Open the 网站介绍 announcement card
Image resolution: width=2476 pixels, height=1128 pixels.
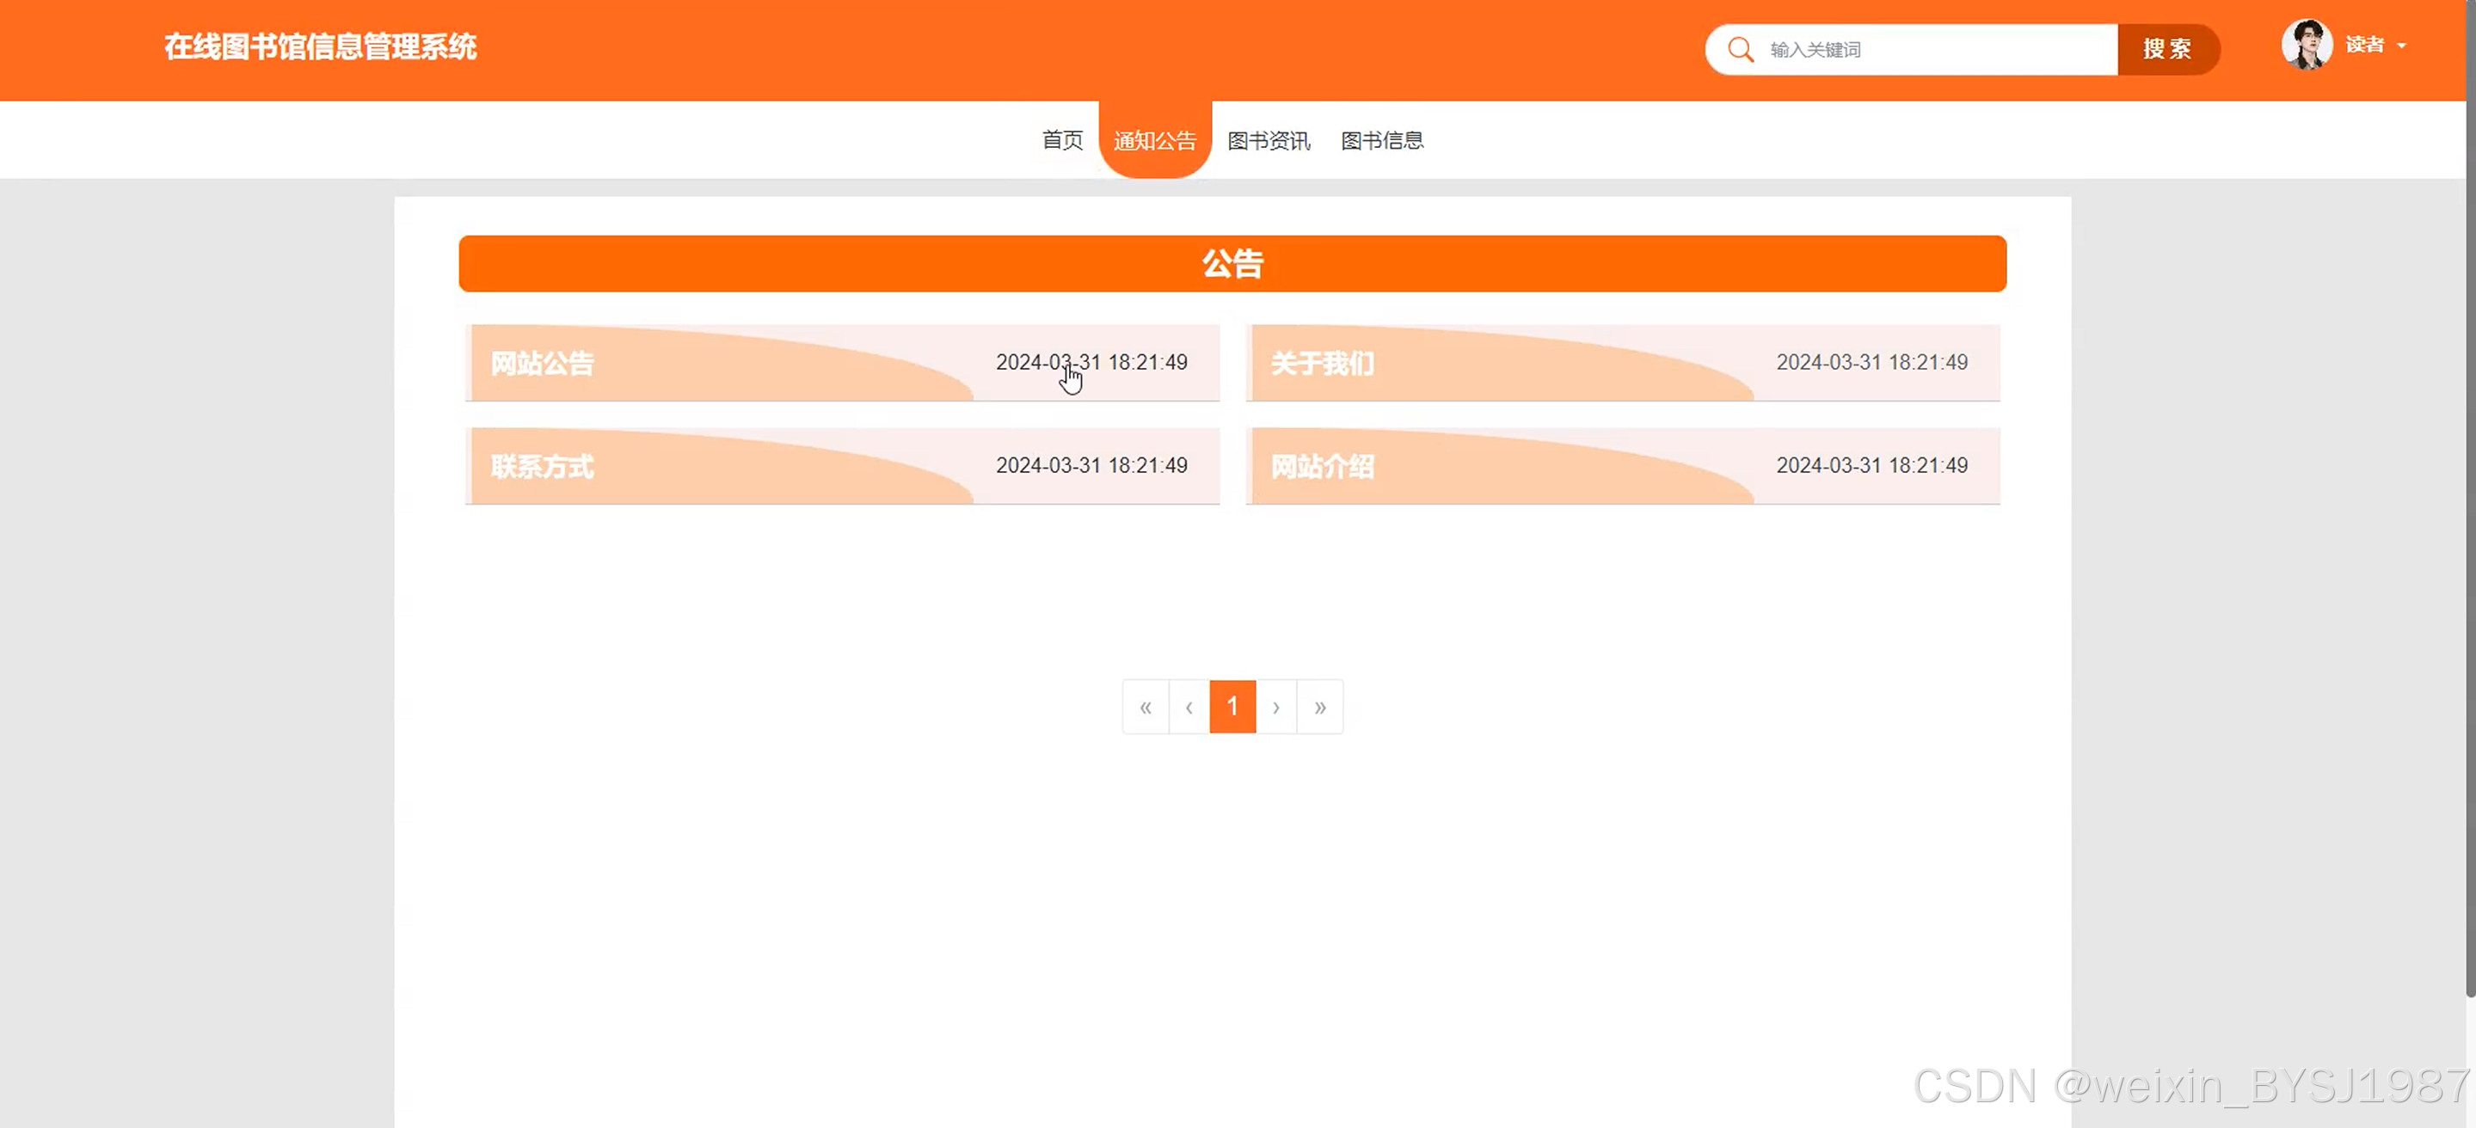pos(1623,465)
